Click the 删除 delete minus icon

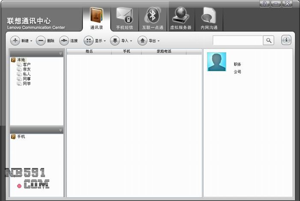click(41, 41)
